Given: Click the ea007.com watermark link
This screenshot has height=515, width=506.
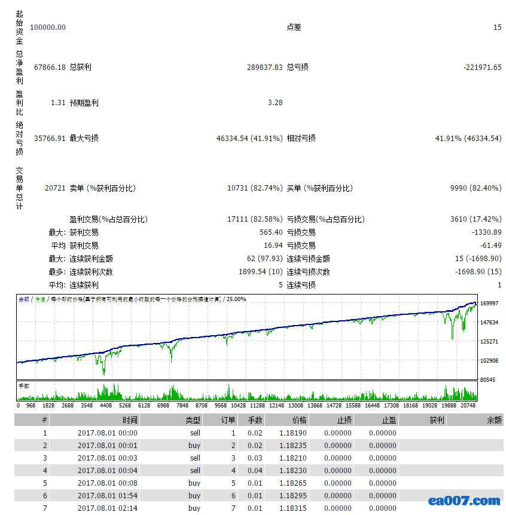Looking at the screenshot, I should [464, 501].
